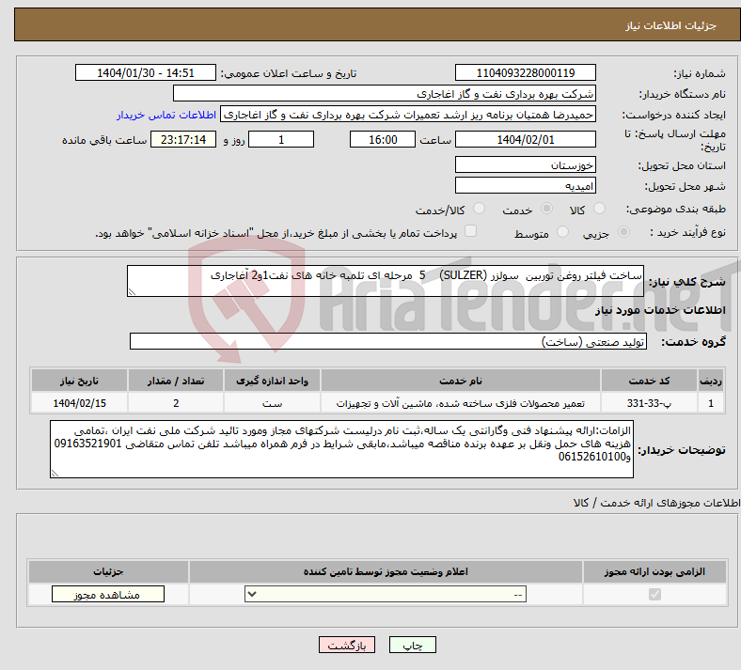This screenshot has height=670, width=741.
Task: Click the quantity cell 2
Action: (176, 403)
